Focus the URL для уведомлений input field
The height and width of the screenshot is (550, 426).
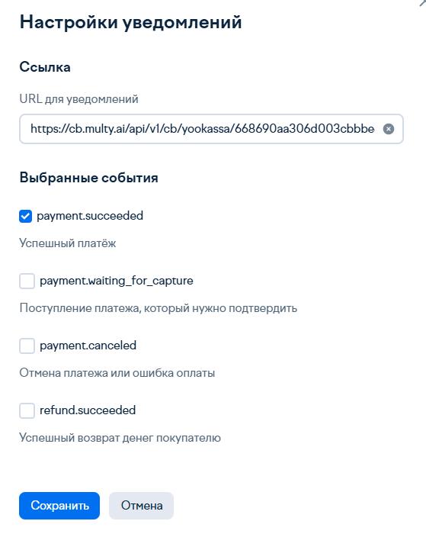point(211,129)
